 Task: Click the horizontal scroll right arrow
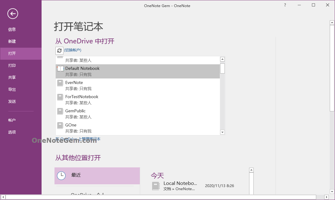326,197
